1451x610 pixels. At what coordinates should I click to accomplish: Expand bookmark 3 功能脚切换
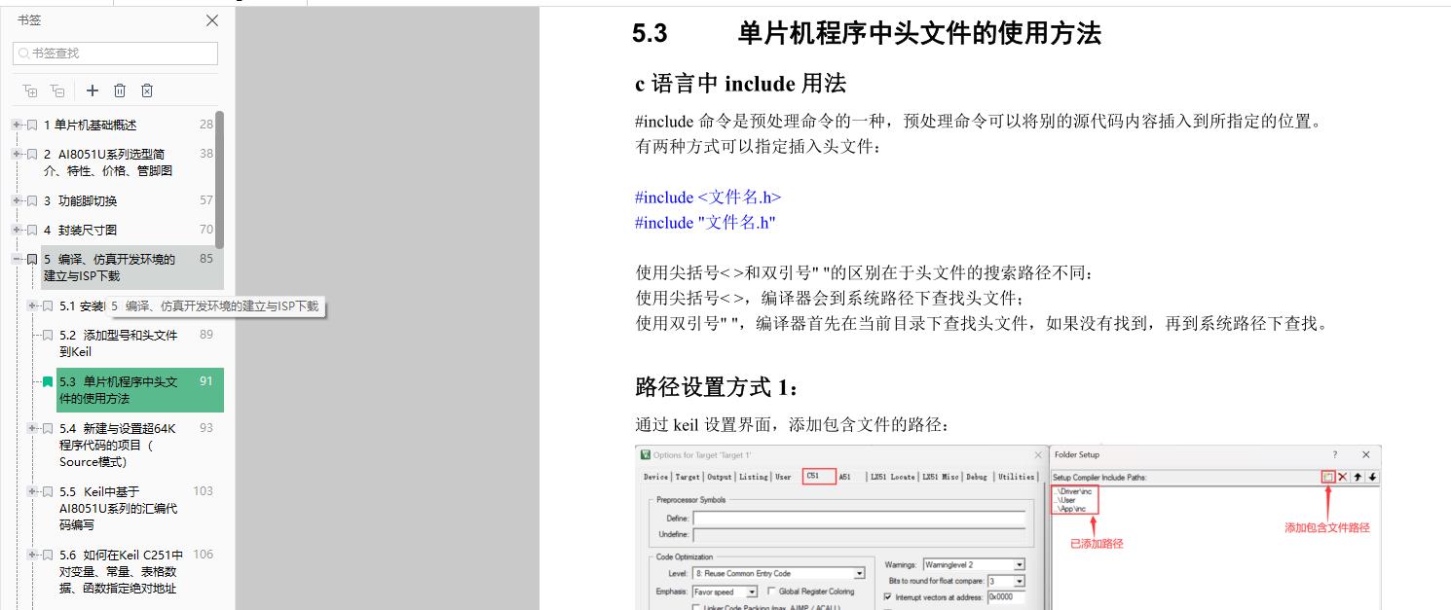tap(17, 200)
